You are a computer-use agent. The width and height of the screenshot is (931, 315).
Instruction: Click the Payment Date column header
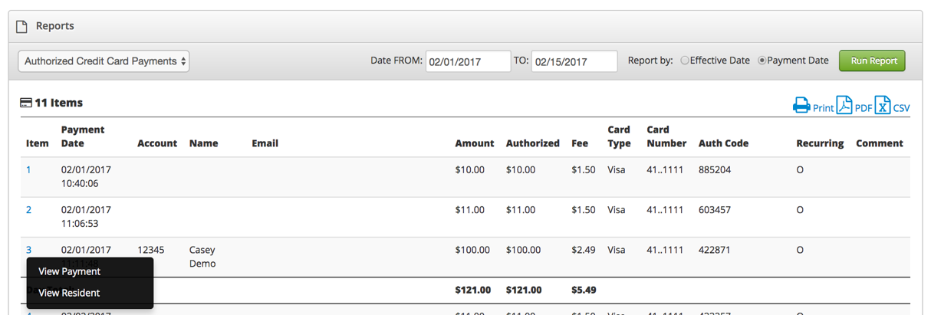point(82,136)
